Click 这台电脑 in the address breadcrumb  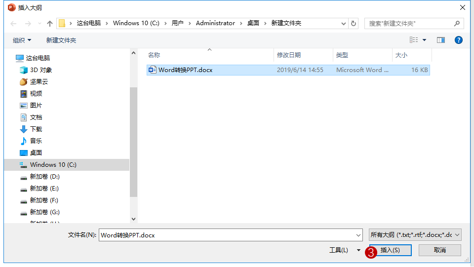(88, 23)
